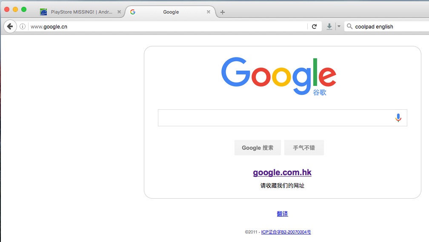
Task: Close the Google tab
Action: (208, 12)
